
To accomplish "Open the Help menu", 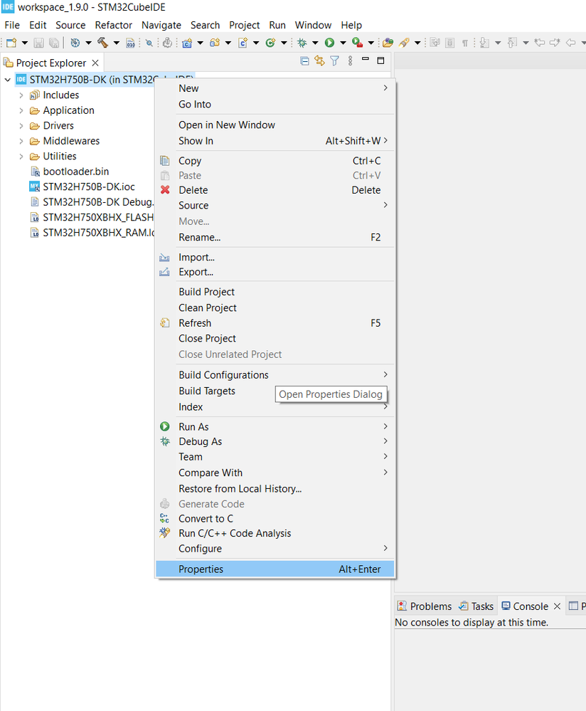I will tap(351, 25).
